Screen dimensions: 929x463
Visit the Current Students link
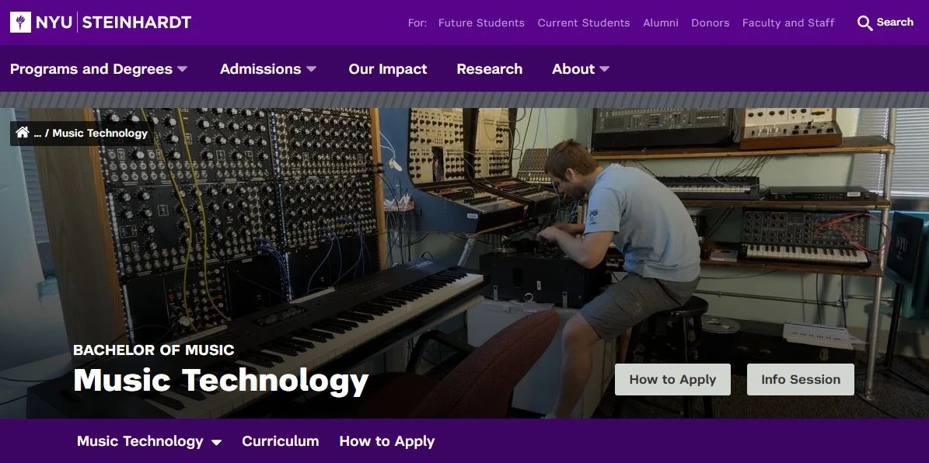[584, 23]
